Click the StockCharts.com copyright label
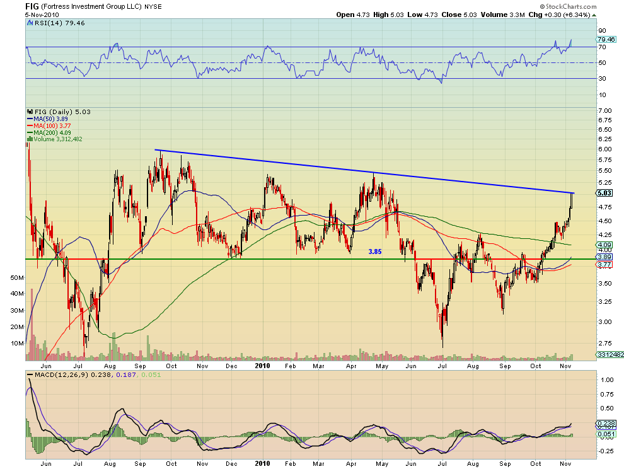Viewport: 624px width, 469px height. [568, 6]
